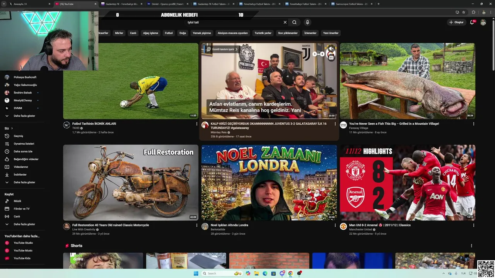
Task: Open options for Full Restoration motorcycle video
Action: click(196, 225)
